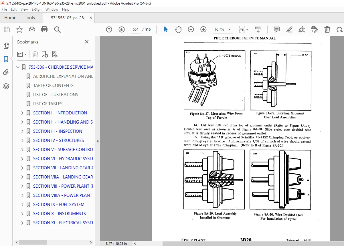Go to SECTION V - SURFACE CONTROLS

(63, 150)
